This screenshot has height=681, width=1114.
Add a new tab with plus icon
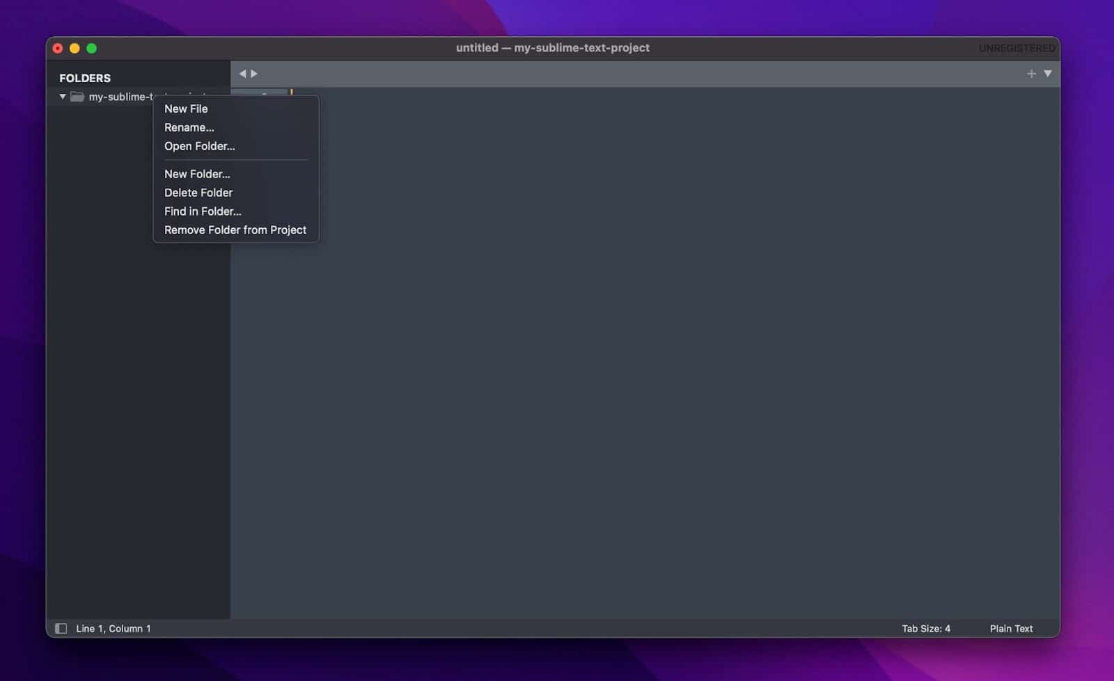1031,74
